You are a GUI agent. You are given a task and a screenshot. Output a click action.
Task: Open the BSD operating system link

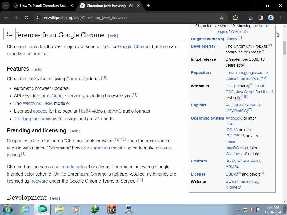(x=230, y=124)
